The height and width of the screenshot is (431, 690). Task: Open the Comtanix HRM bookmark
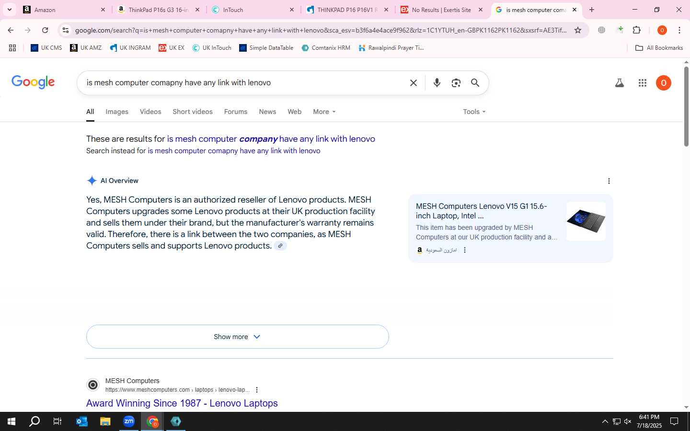point(326,48)
